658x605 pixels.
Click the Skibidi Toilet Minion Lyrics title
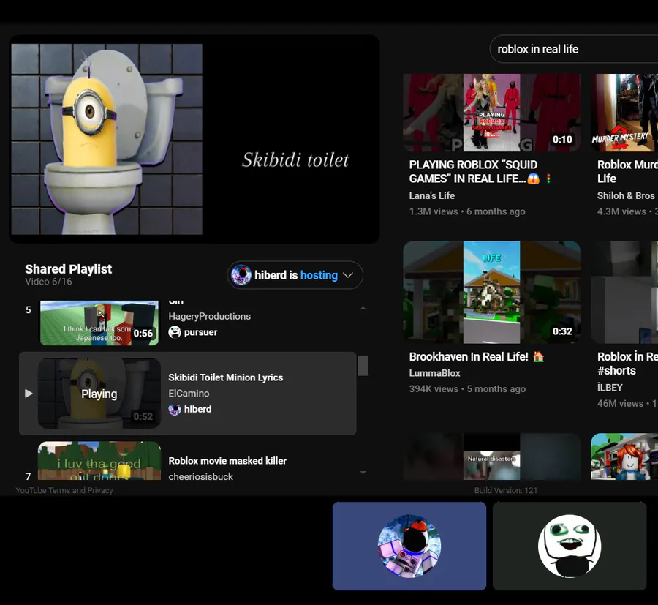tap(226, 377)
